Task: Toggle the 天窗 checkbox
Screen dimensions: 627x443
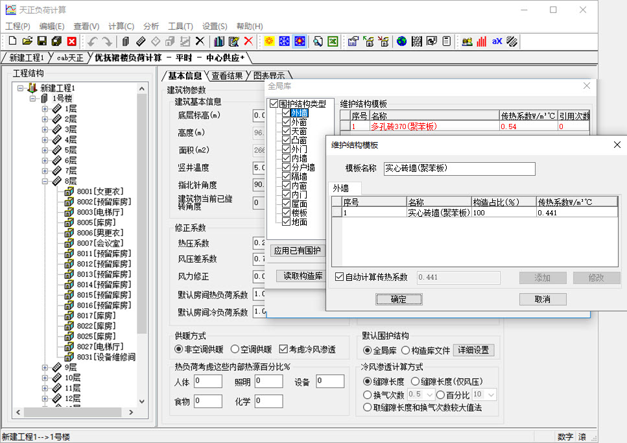Action: [286, 131]
